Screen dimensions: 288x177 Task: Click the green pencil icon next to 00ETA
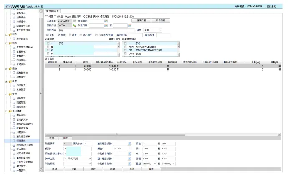(74, 25)
